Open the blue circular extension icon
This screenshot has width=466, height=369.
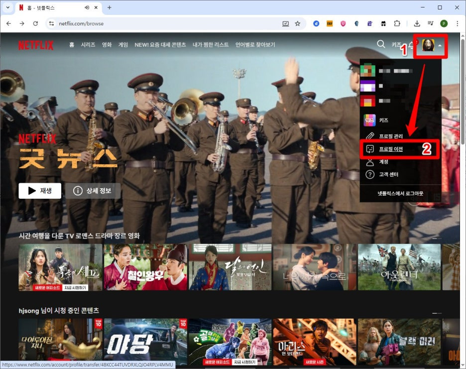point(316,23)
